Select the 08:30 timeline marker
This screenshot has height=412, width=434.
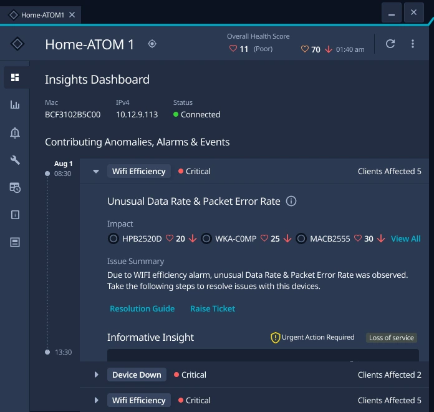pos(47,174)
